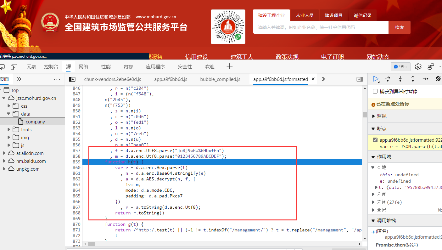Hide the debugger sidebar pane icon
Image resolution: width=442 pixels, height=250 pixels.
360,79
